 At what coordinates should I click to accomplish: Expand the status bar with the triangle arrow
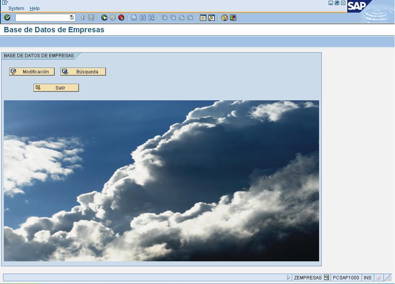pos(288,277)
